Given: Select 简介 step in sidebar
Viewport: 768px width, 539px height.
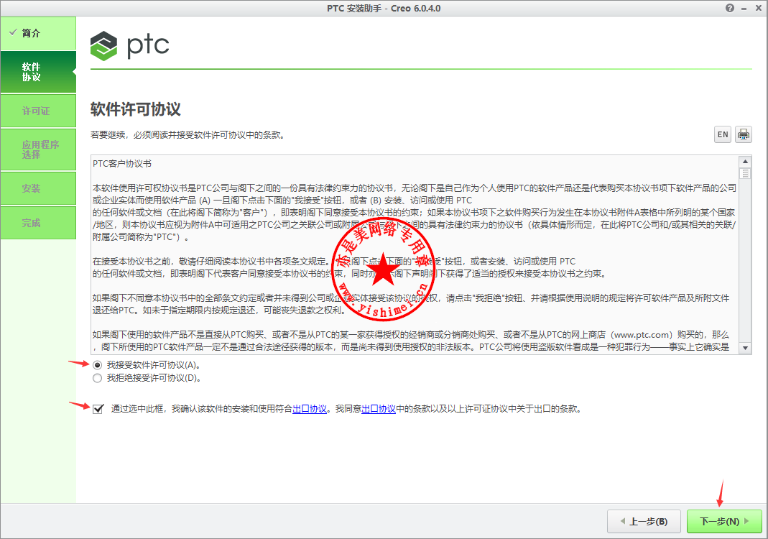Looking at the screenshot, I should point(38,33).
